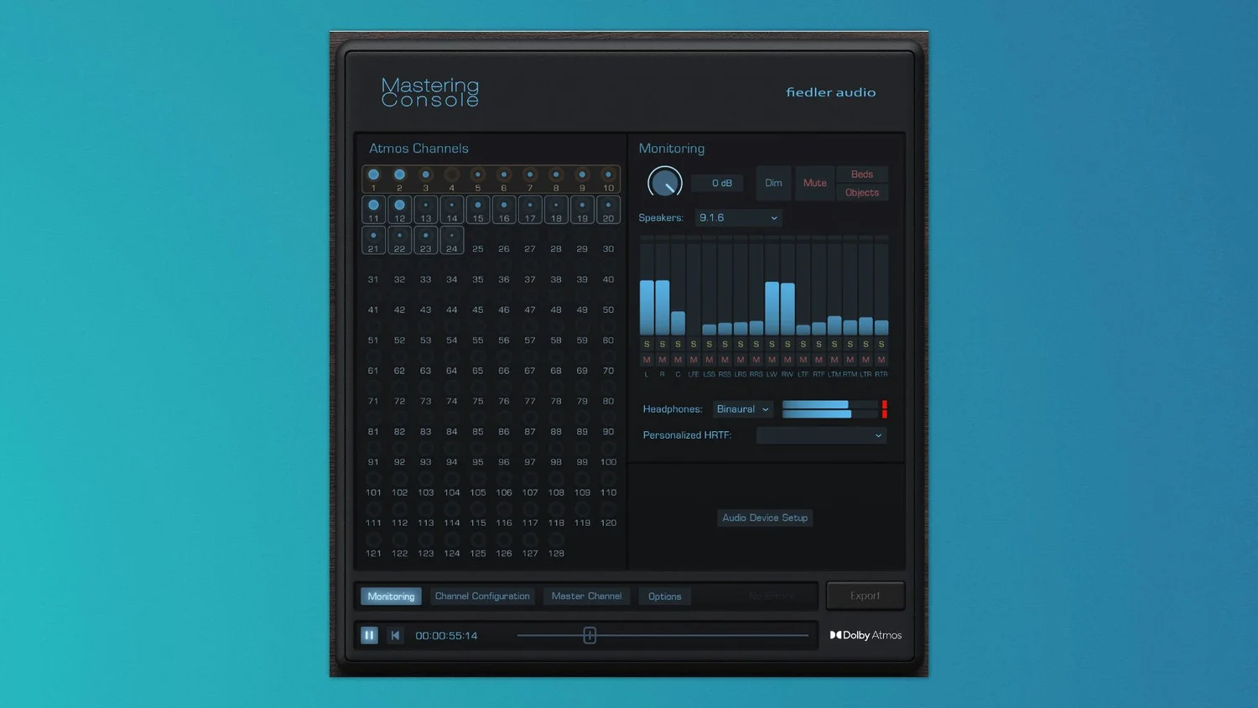This screenshot has height=708, width=1258.
Task: Select Atmos channel 24 indicator
Action: [x=451, y=237]
